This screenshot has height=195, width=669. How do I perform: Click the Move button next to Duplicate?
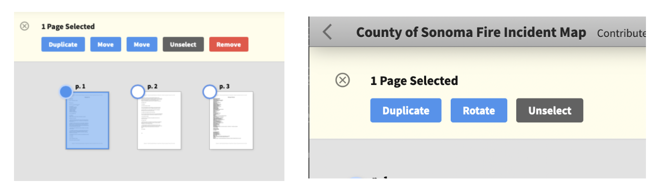click(106, 44)
